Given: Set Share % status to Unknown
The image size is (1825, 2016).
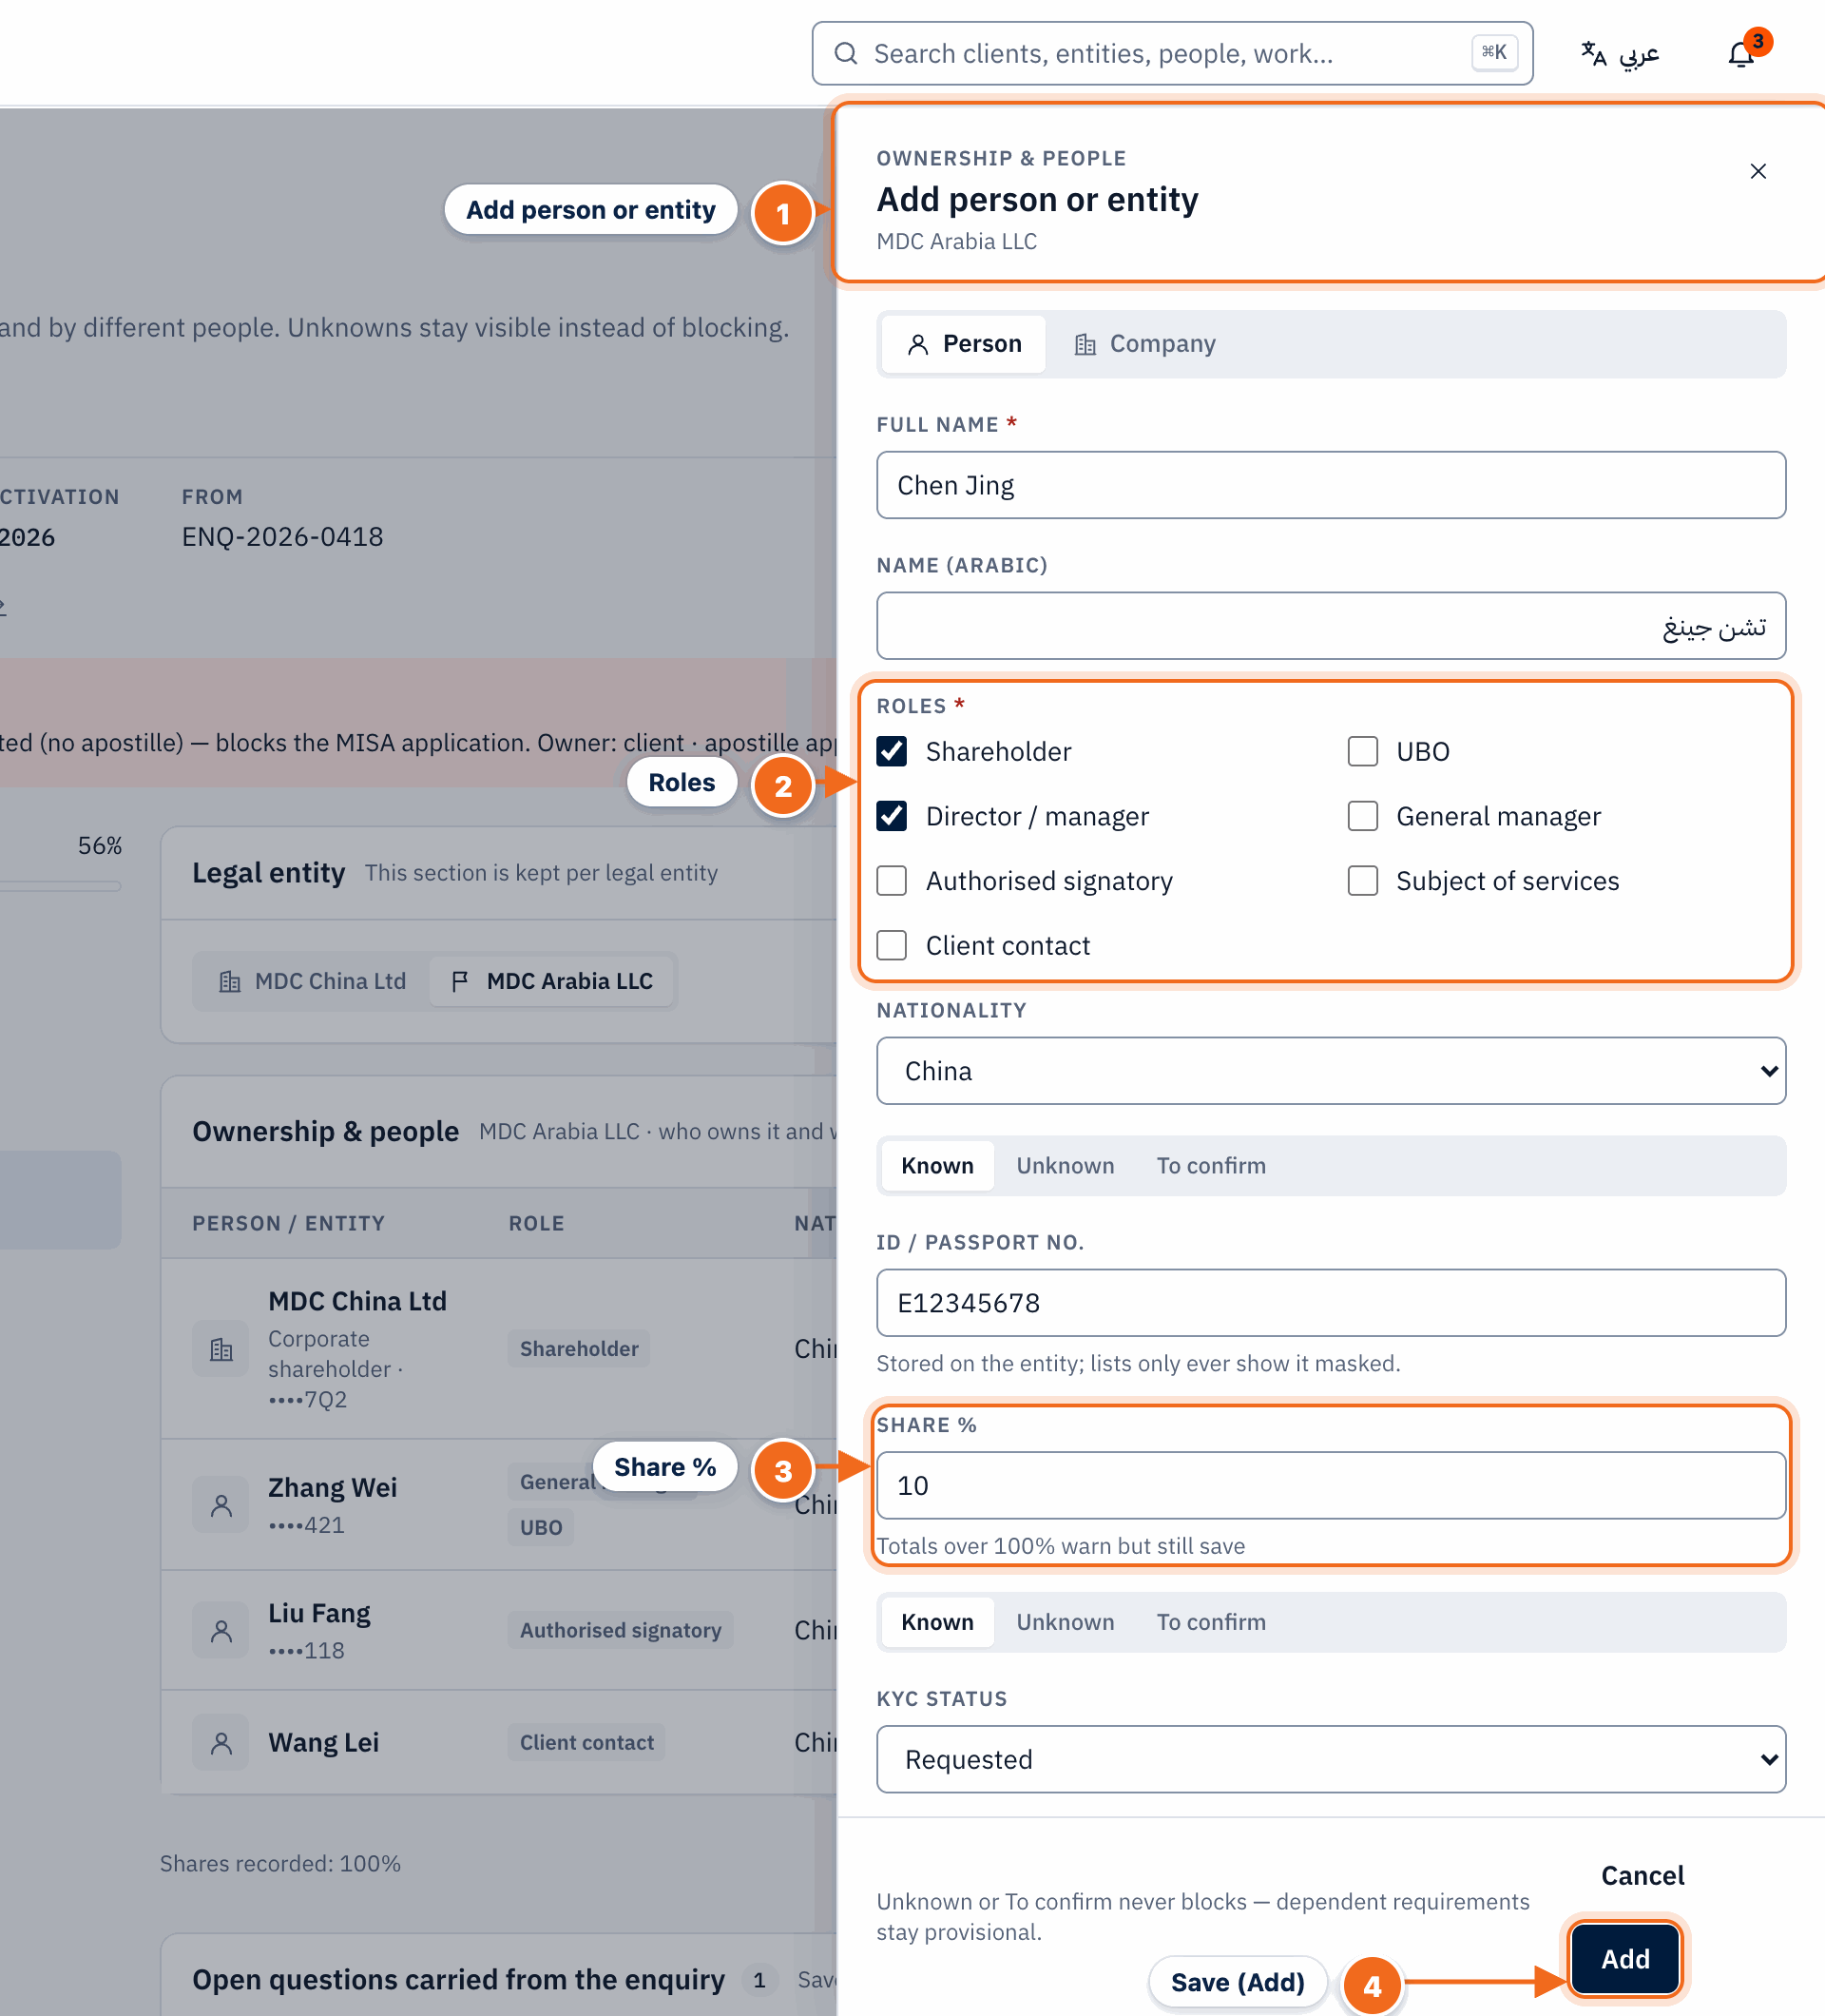Looking at the screenshot, I should [1065, 1622].
